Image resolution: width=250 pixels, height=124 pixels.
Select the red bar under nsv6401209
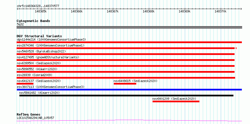click(x=176, y=101)
